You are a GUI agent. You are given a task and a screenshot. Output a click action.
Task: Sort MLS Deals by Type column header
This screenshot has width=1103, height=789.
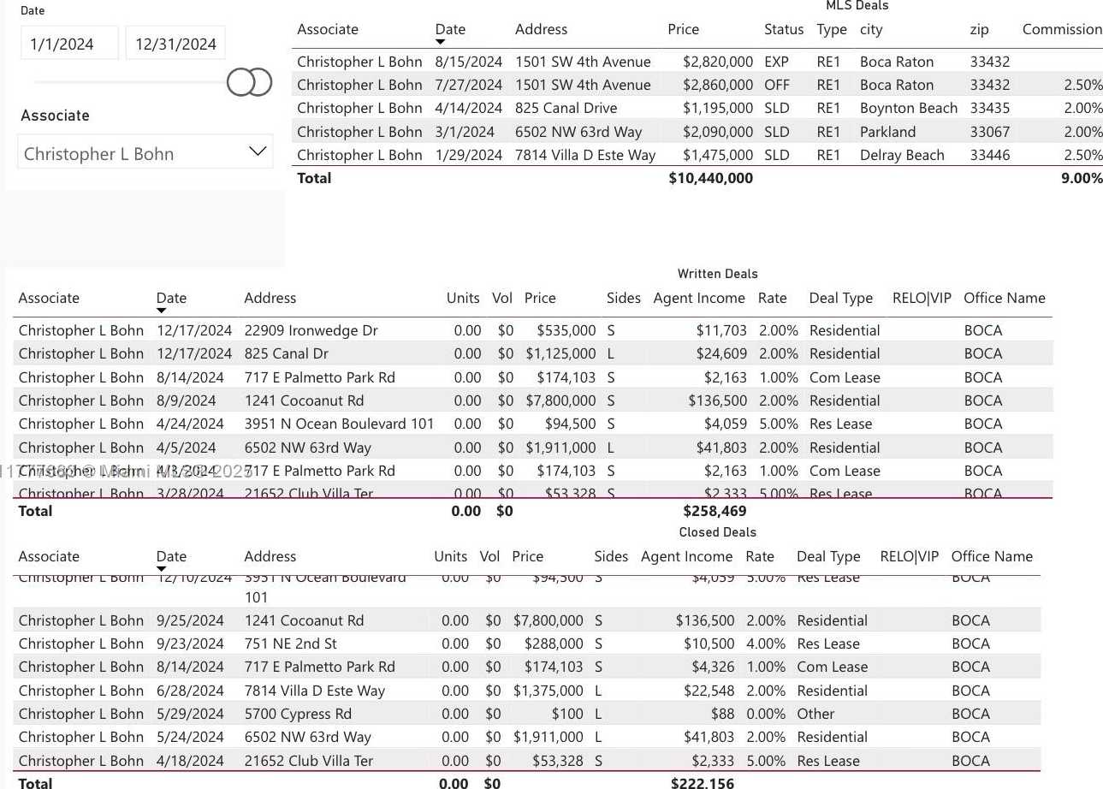coord(832,29)
